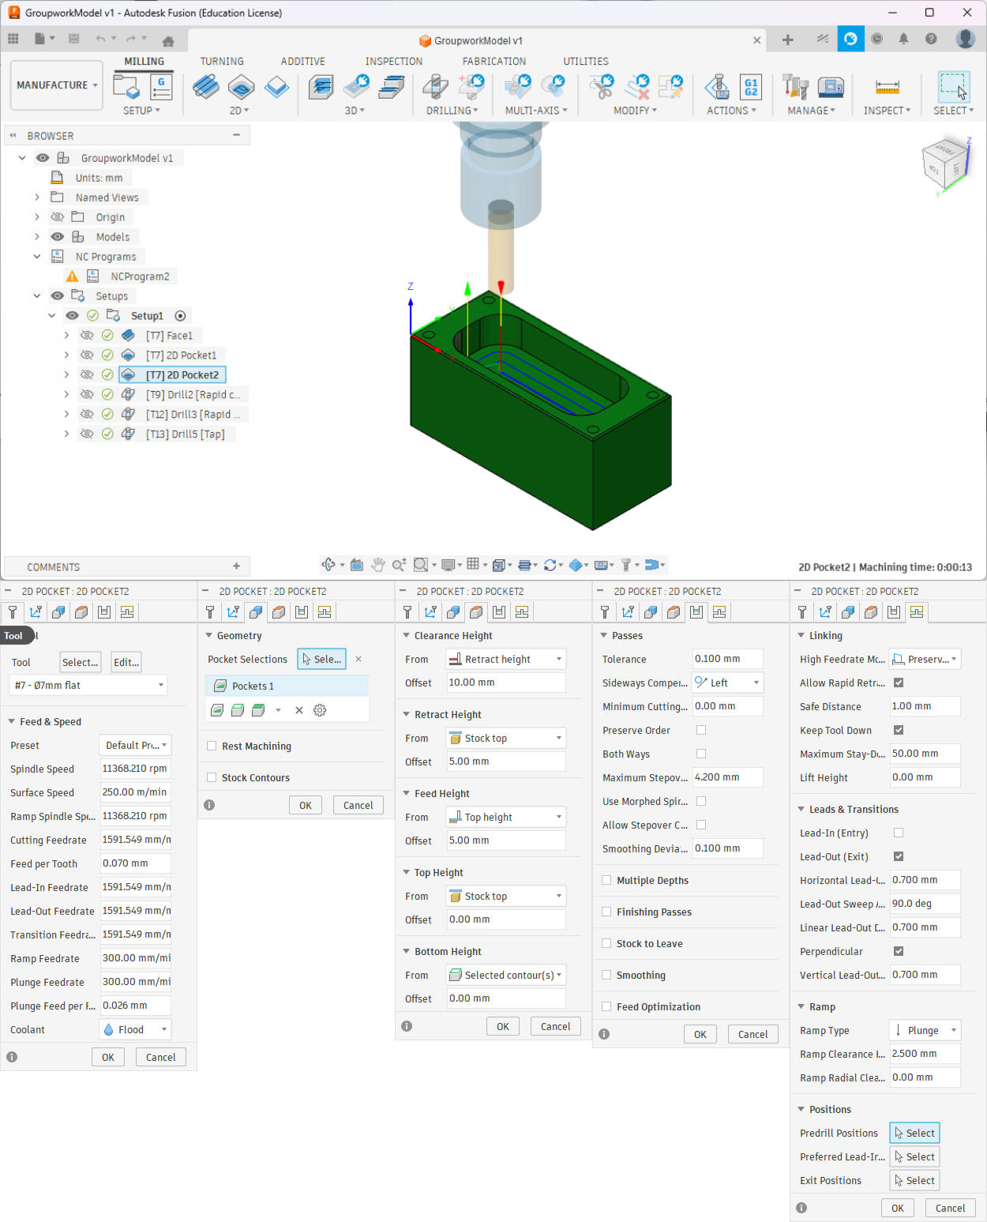987x1222 pixels.
Task: Enable the Rest Machining checkbox
Action: [212, 746]
